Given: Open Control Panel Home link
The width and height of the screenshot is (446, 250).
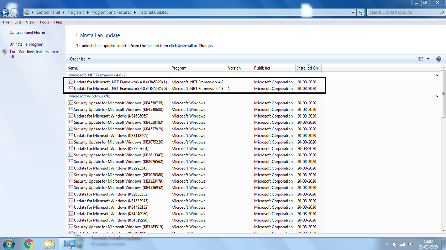Looking at the screenshot, I should 27,32.
